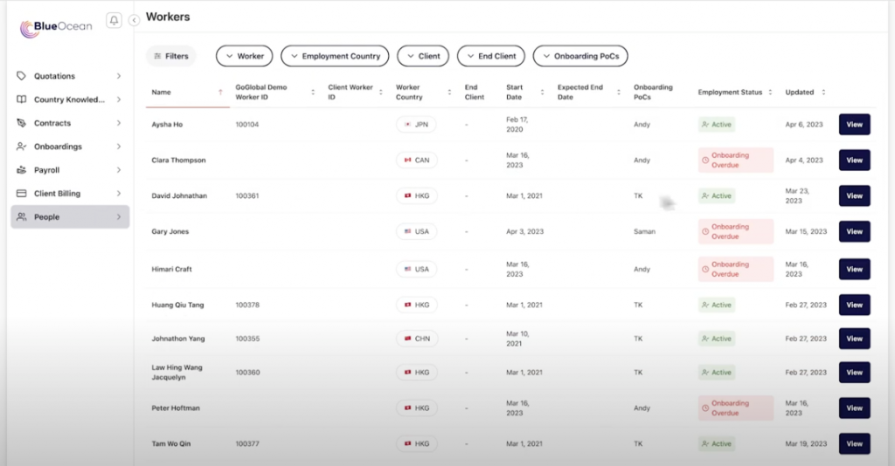Click the Client Billing card icon
The height and width of the screenshot is (466, 895).
point(21,193)
